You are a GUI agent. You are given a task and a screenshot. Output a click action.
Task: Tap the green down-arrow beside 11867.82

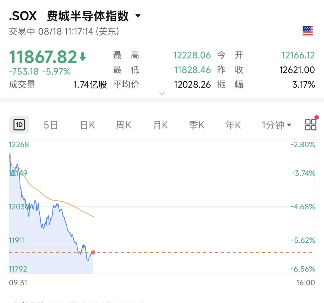click(x=83, y=57)
